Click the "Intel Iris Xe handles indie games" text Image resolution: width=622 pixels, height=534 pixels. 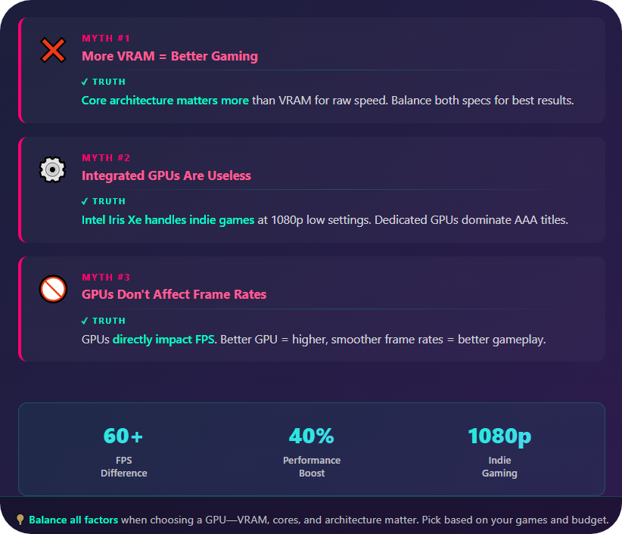coord(168,220)
